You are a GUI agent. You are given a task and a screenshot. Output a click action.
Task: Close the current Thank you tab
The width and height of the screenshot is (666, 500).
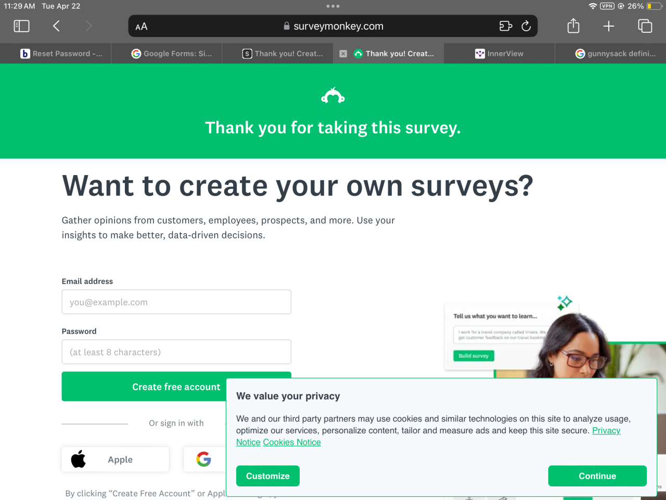point(343,54)
